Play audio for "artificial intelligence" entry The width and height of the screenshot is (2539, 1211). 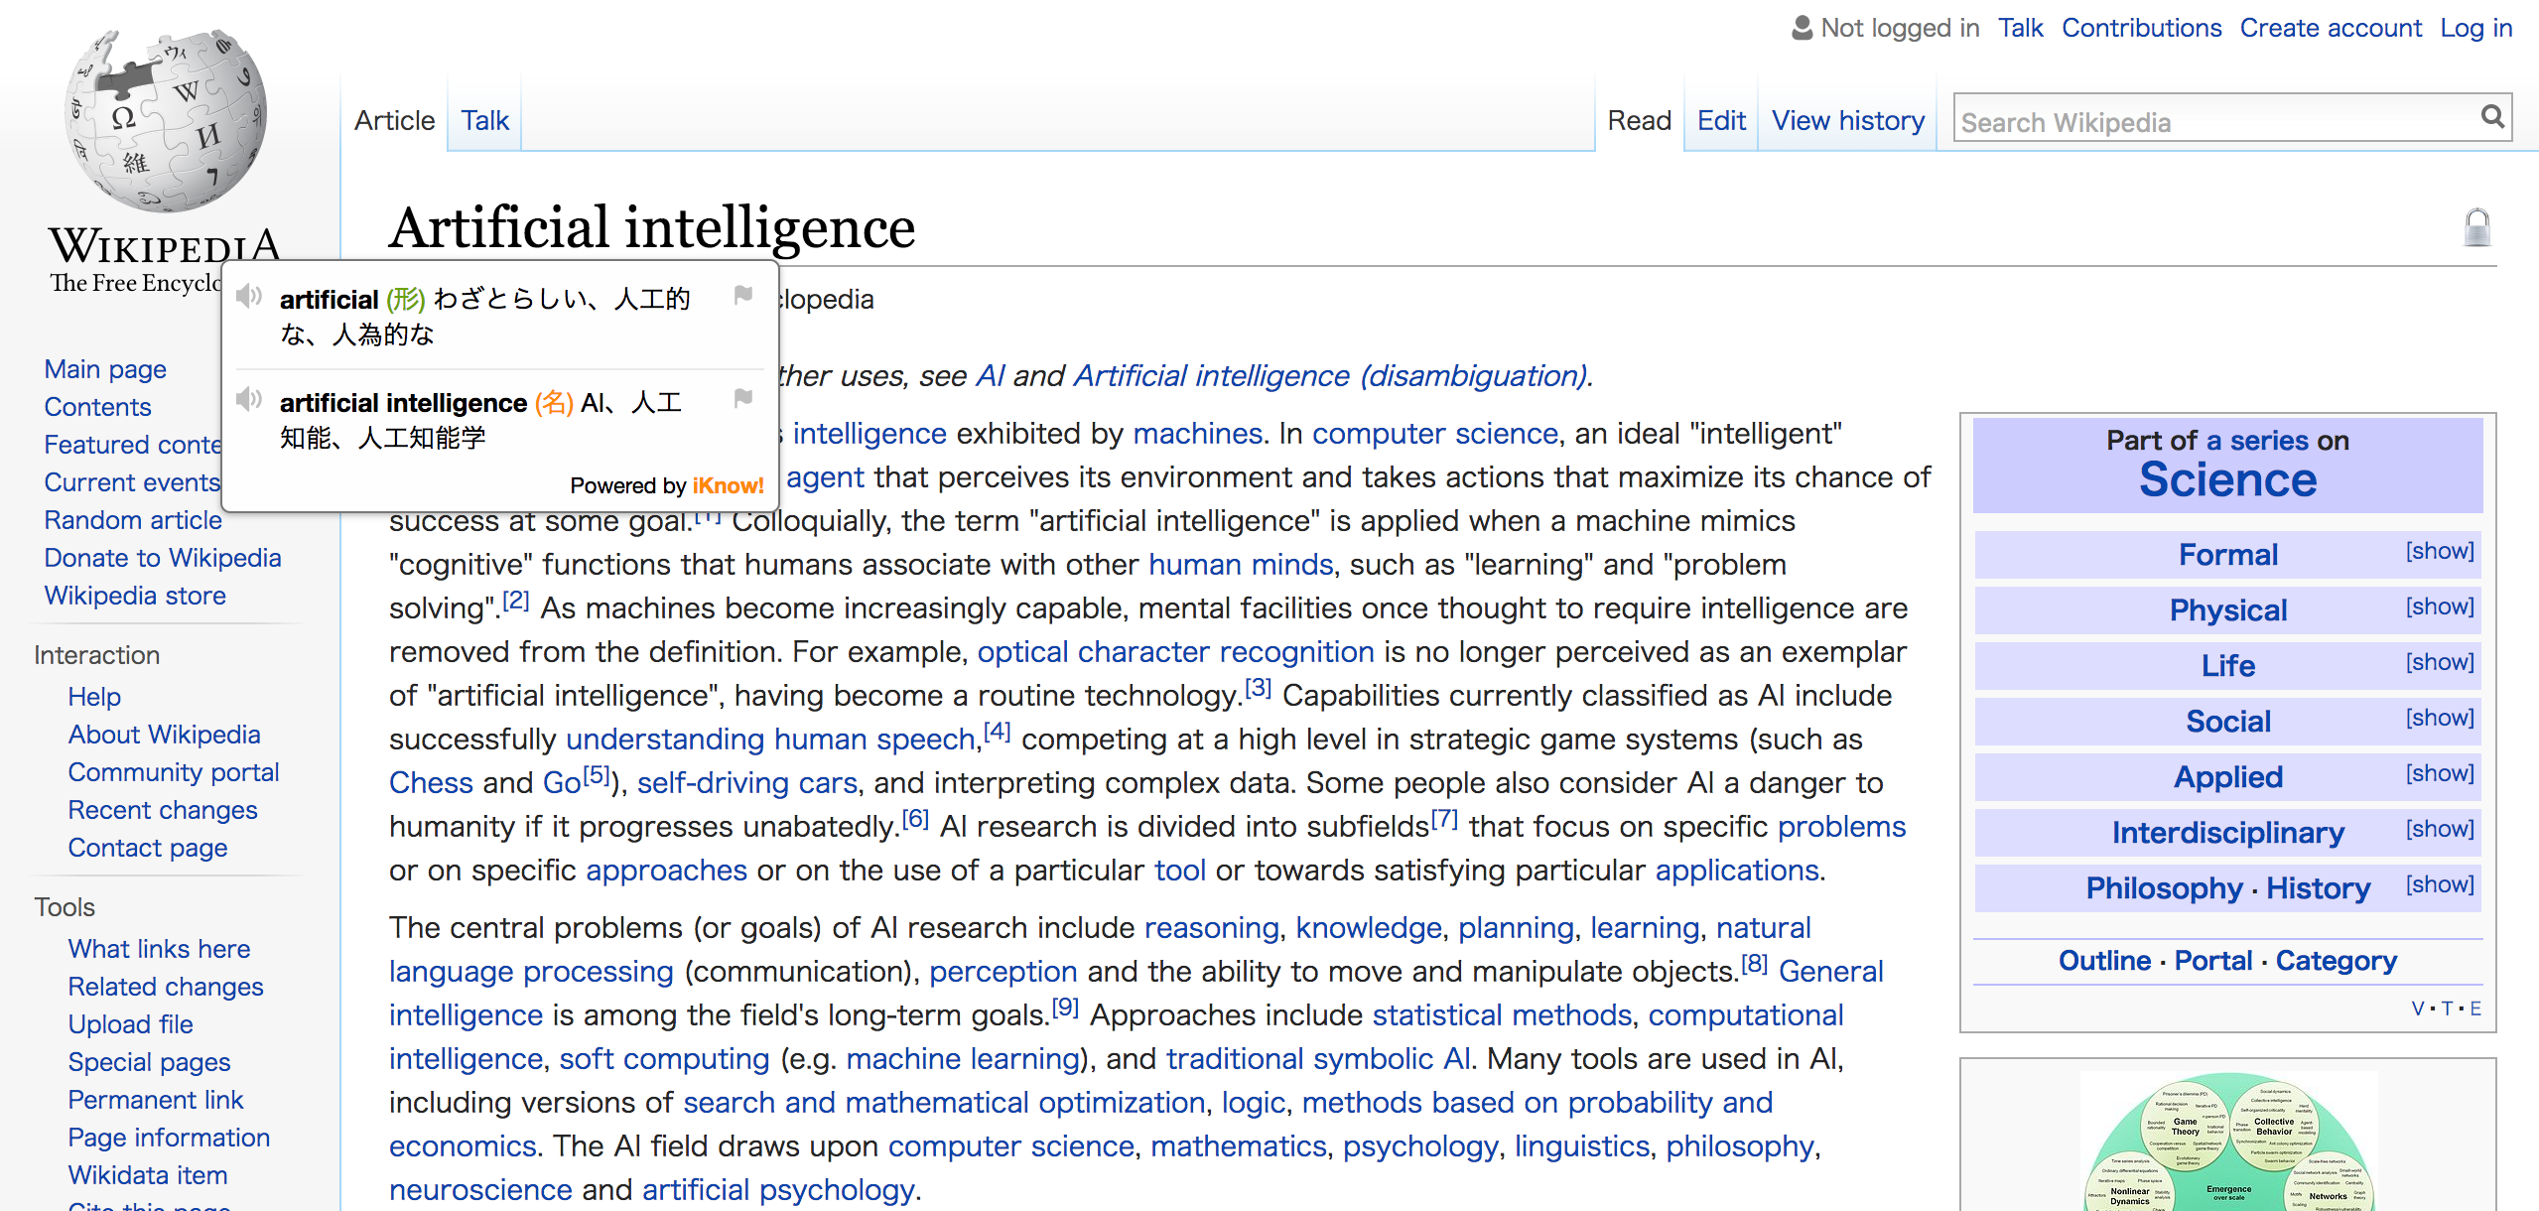tap(249, 399)
